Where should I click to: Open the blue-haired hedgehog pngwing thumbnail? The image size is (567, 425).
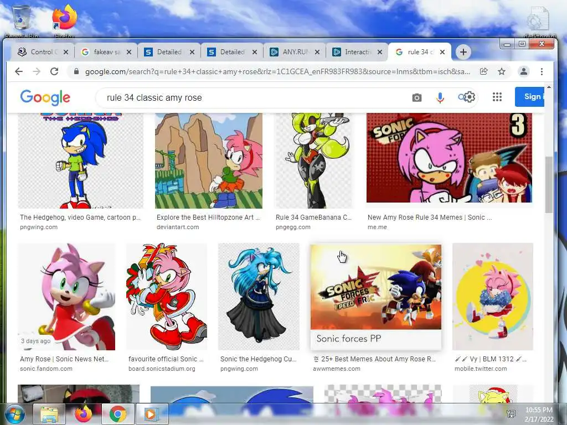(x=259, y=297)
